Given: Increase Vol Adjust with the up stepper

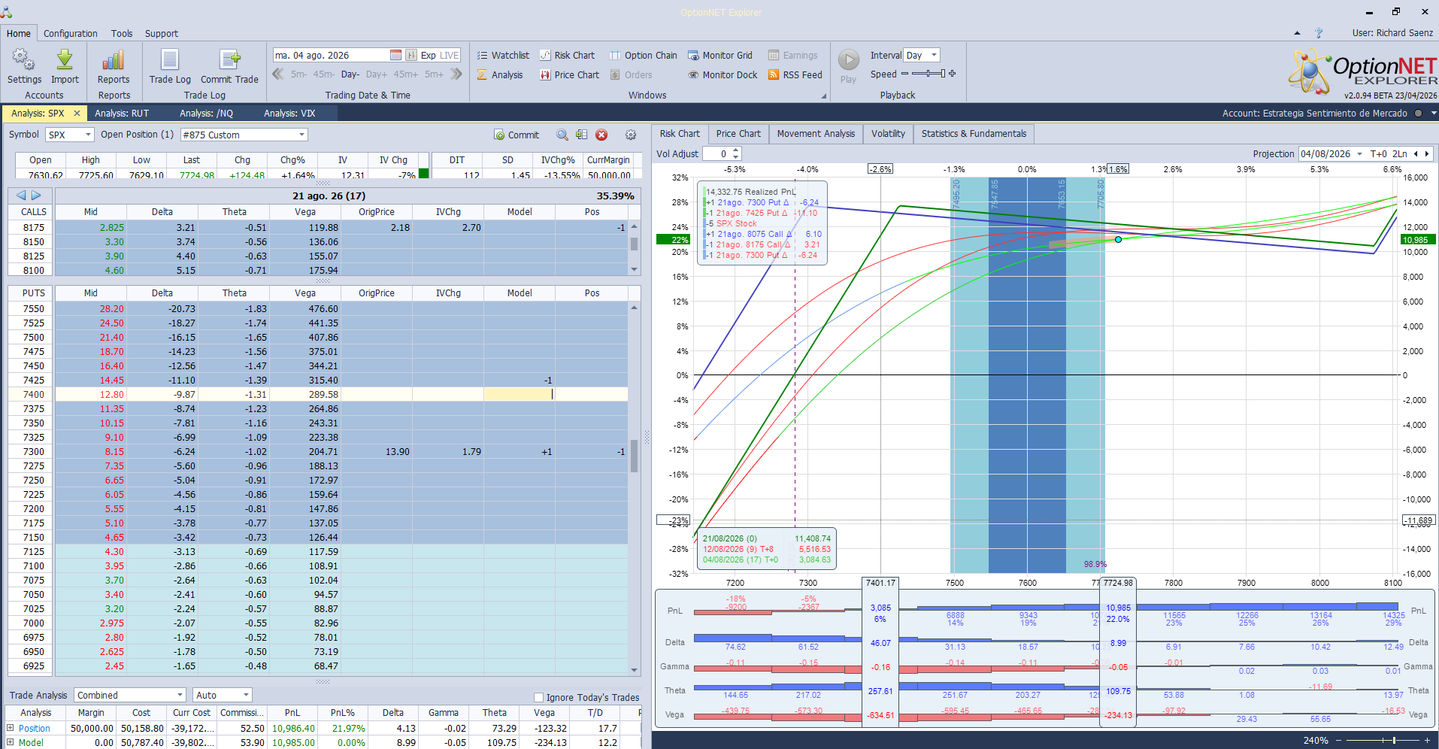Looking at the screenshot, I should tap(736, 150).
